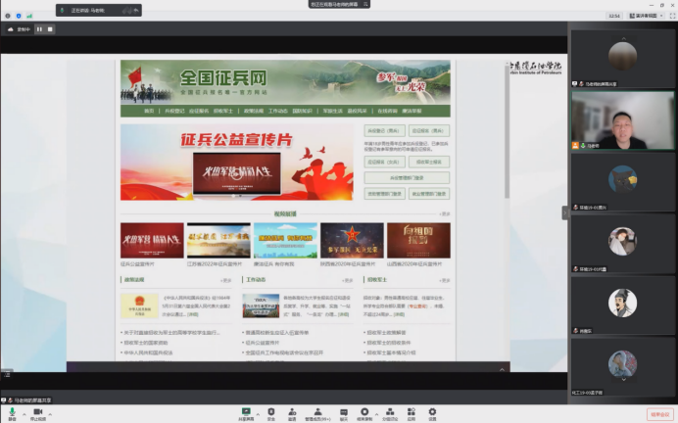This screenshot has width=678, height=423.
Task: Stop video with the camera icon
Action: (38, 412)
